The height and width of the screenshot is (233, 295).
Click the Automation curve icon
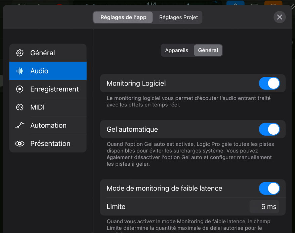pos(20,126)
